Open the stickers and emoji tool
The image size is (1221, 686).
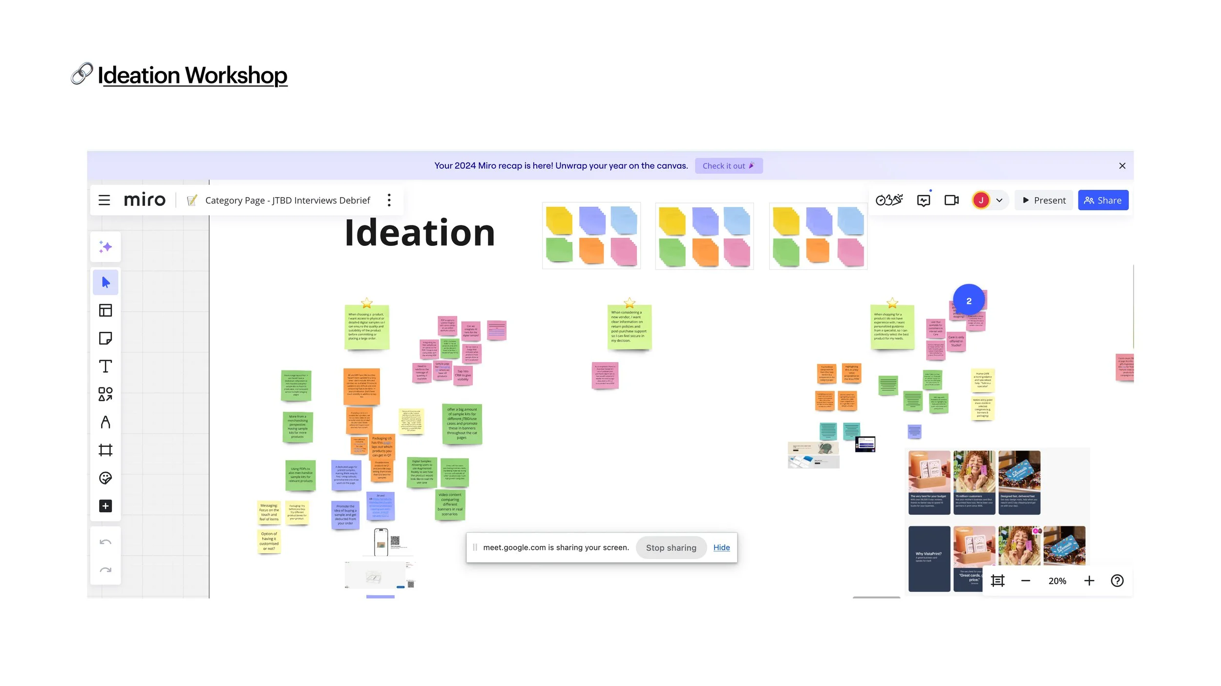(x=105, y=478)
